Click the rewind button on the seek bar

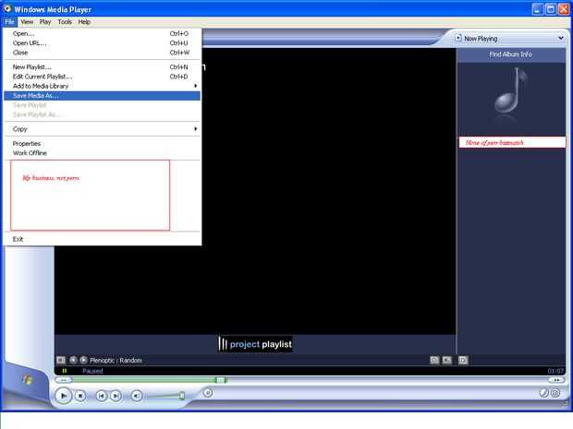(x=64, y=380)
